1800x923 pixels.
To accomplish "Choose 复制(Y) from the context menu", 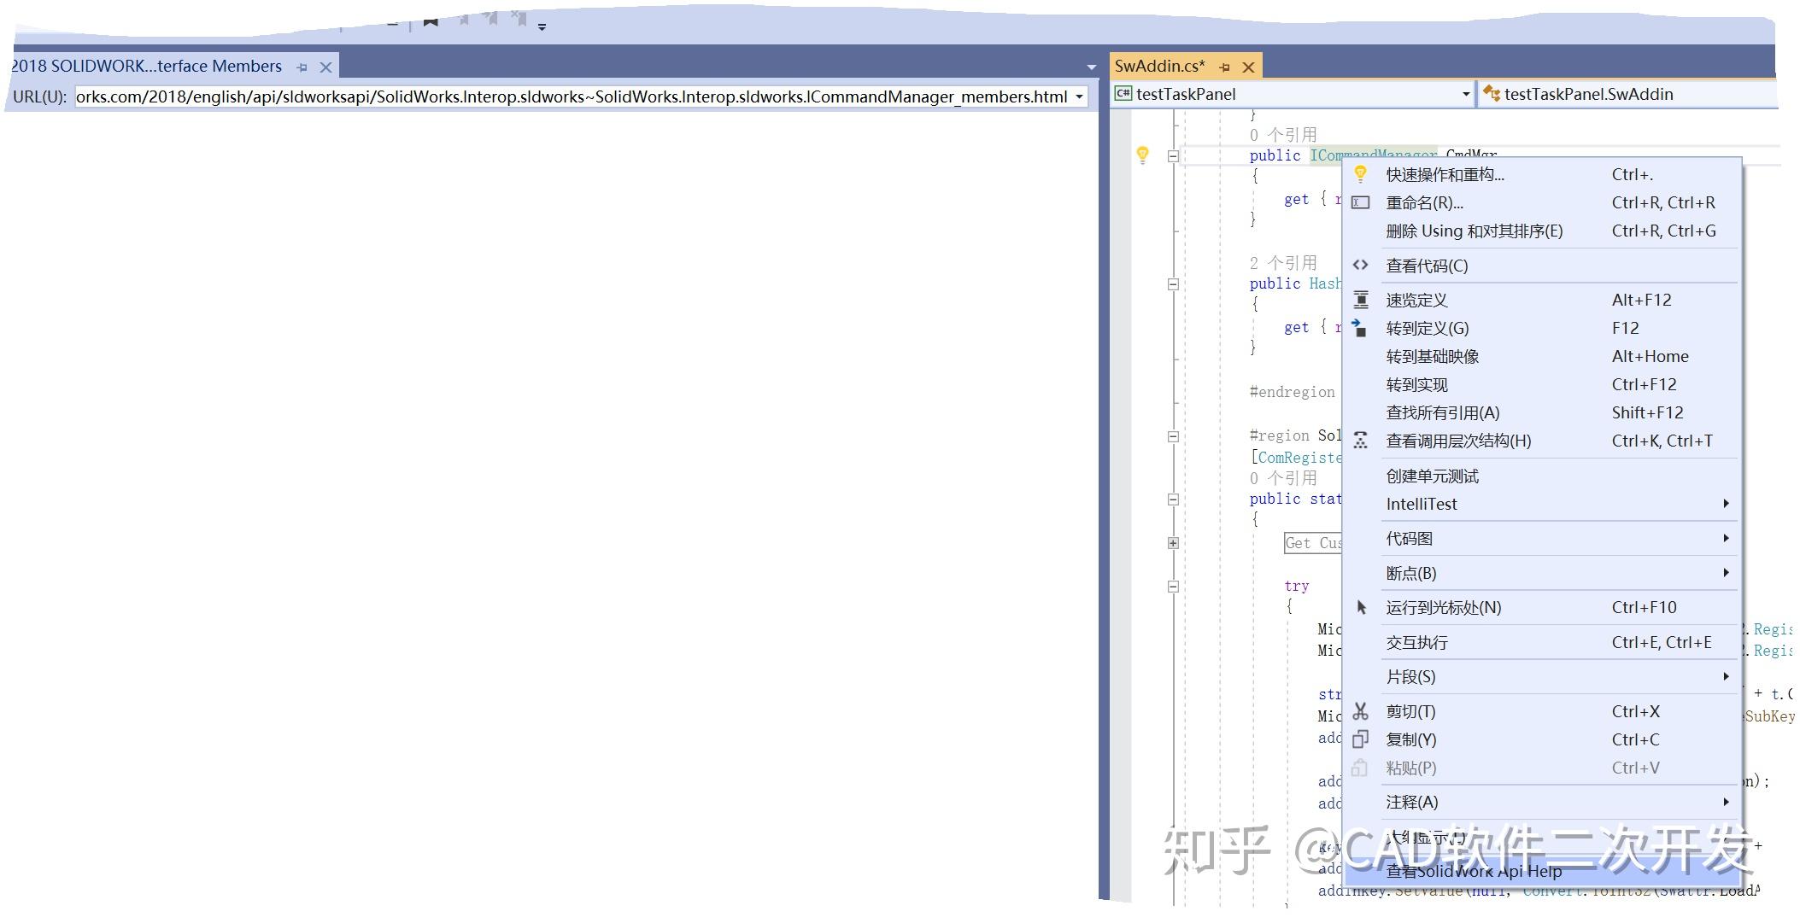I will click(x=1543, y=739).
